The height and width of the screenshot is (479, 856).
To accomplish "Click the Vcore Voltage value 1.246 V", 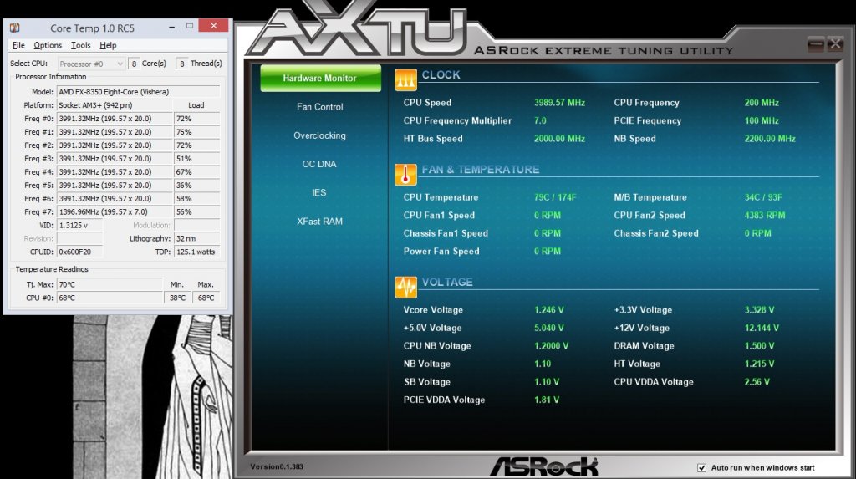I will 548,309.
